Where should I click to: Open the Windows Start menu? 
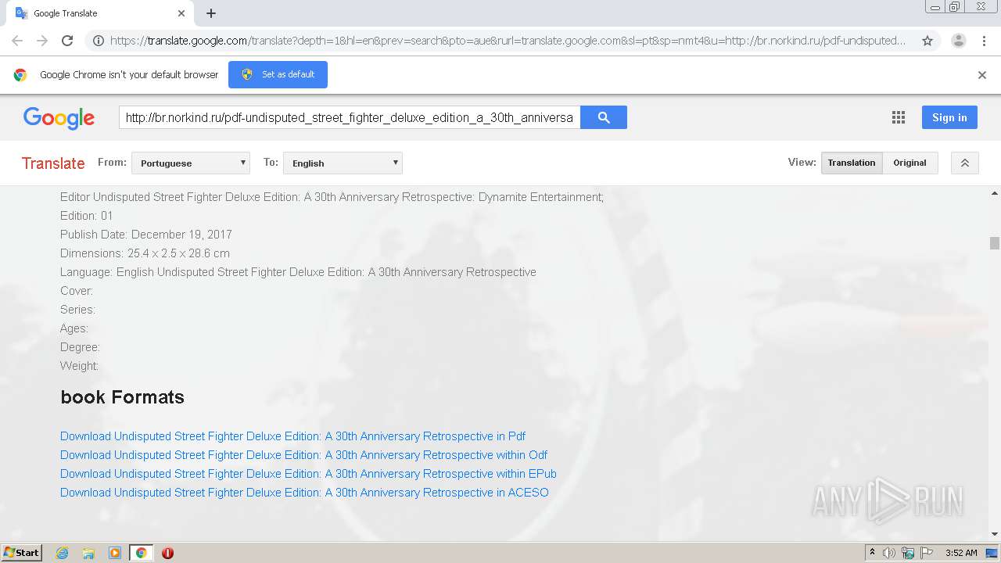pyautogui.click(x=22, y=552)
